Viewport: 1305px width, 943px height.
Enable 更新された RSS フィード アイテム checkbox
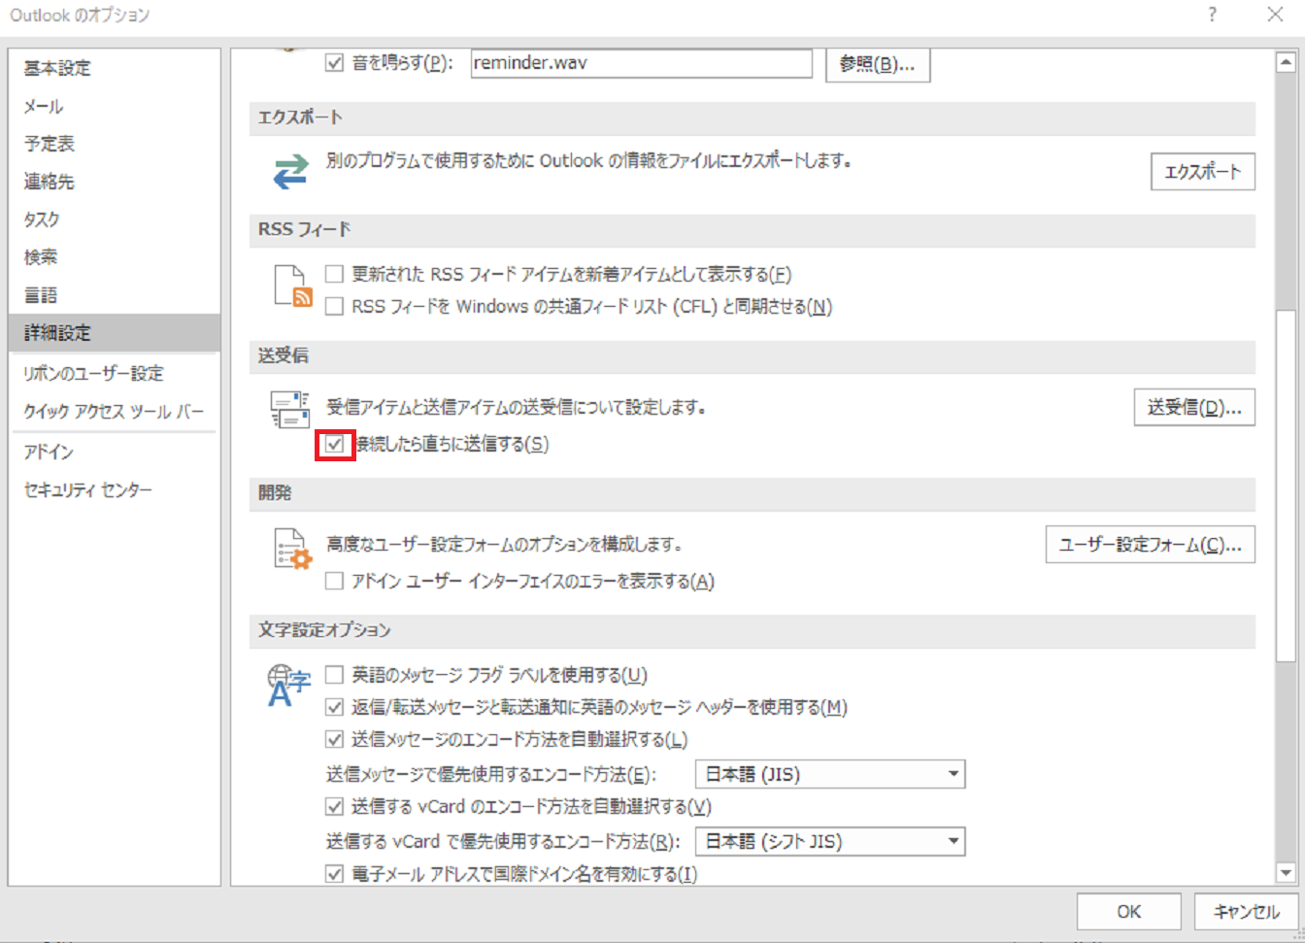(335, 275)
